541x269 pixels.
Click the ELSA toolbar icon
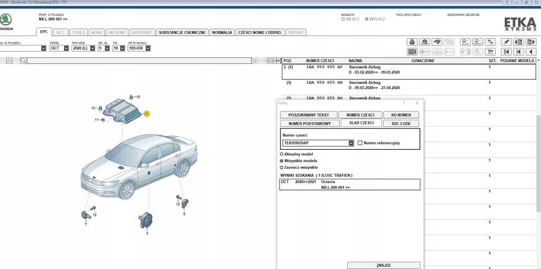(x=465, y=42)
